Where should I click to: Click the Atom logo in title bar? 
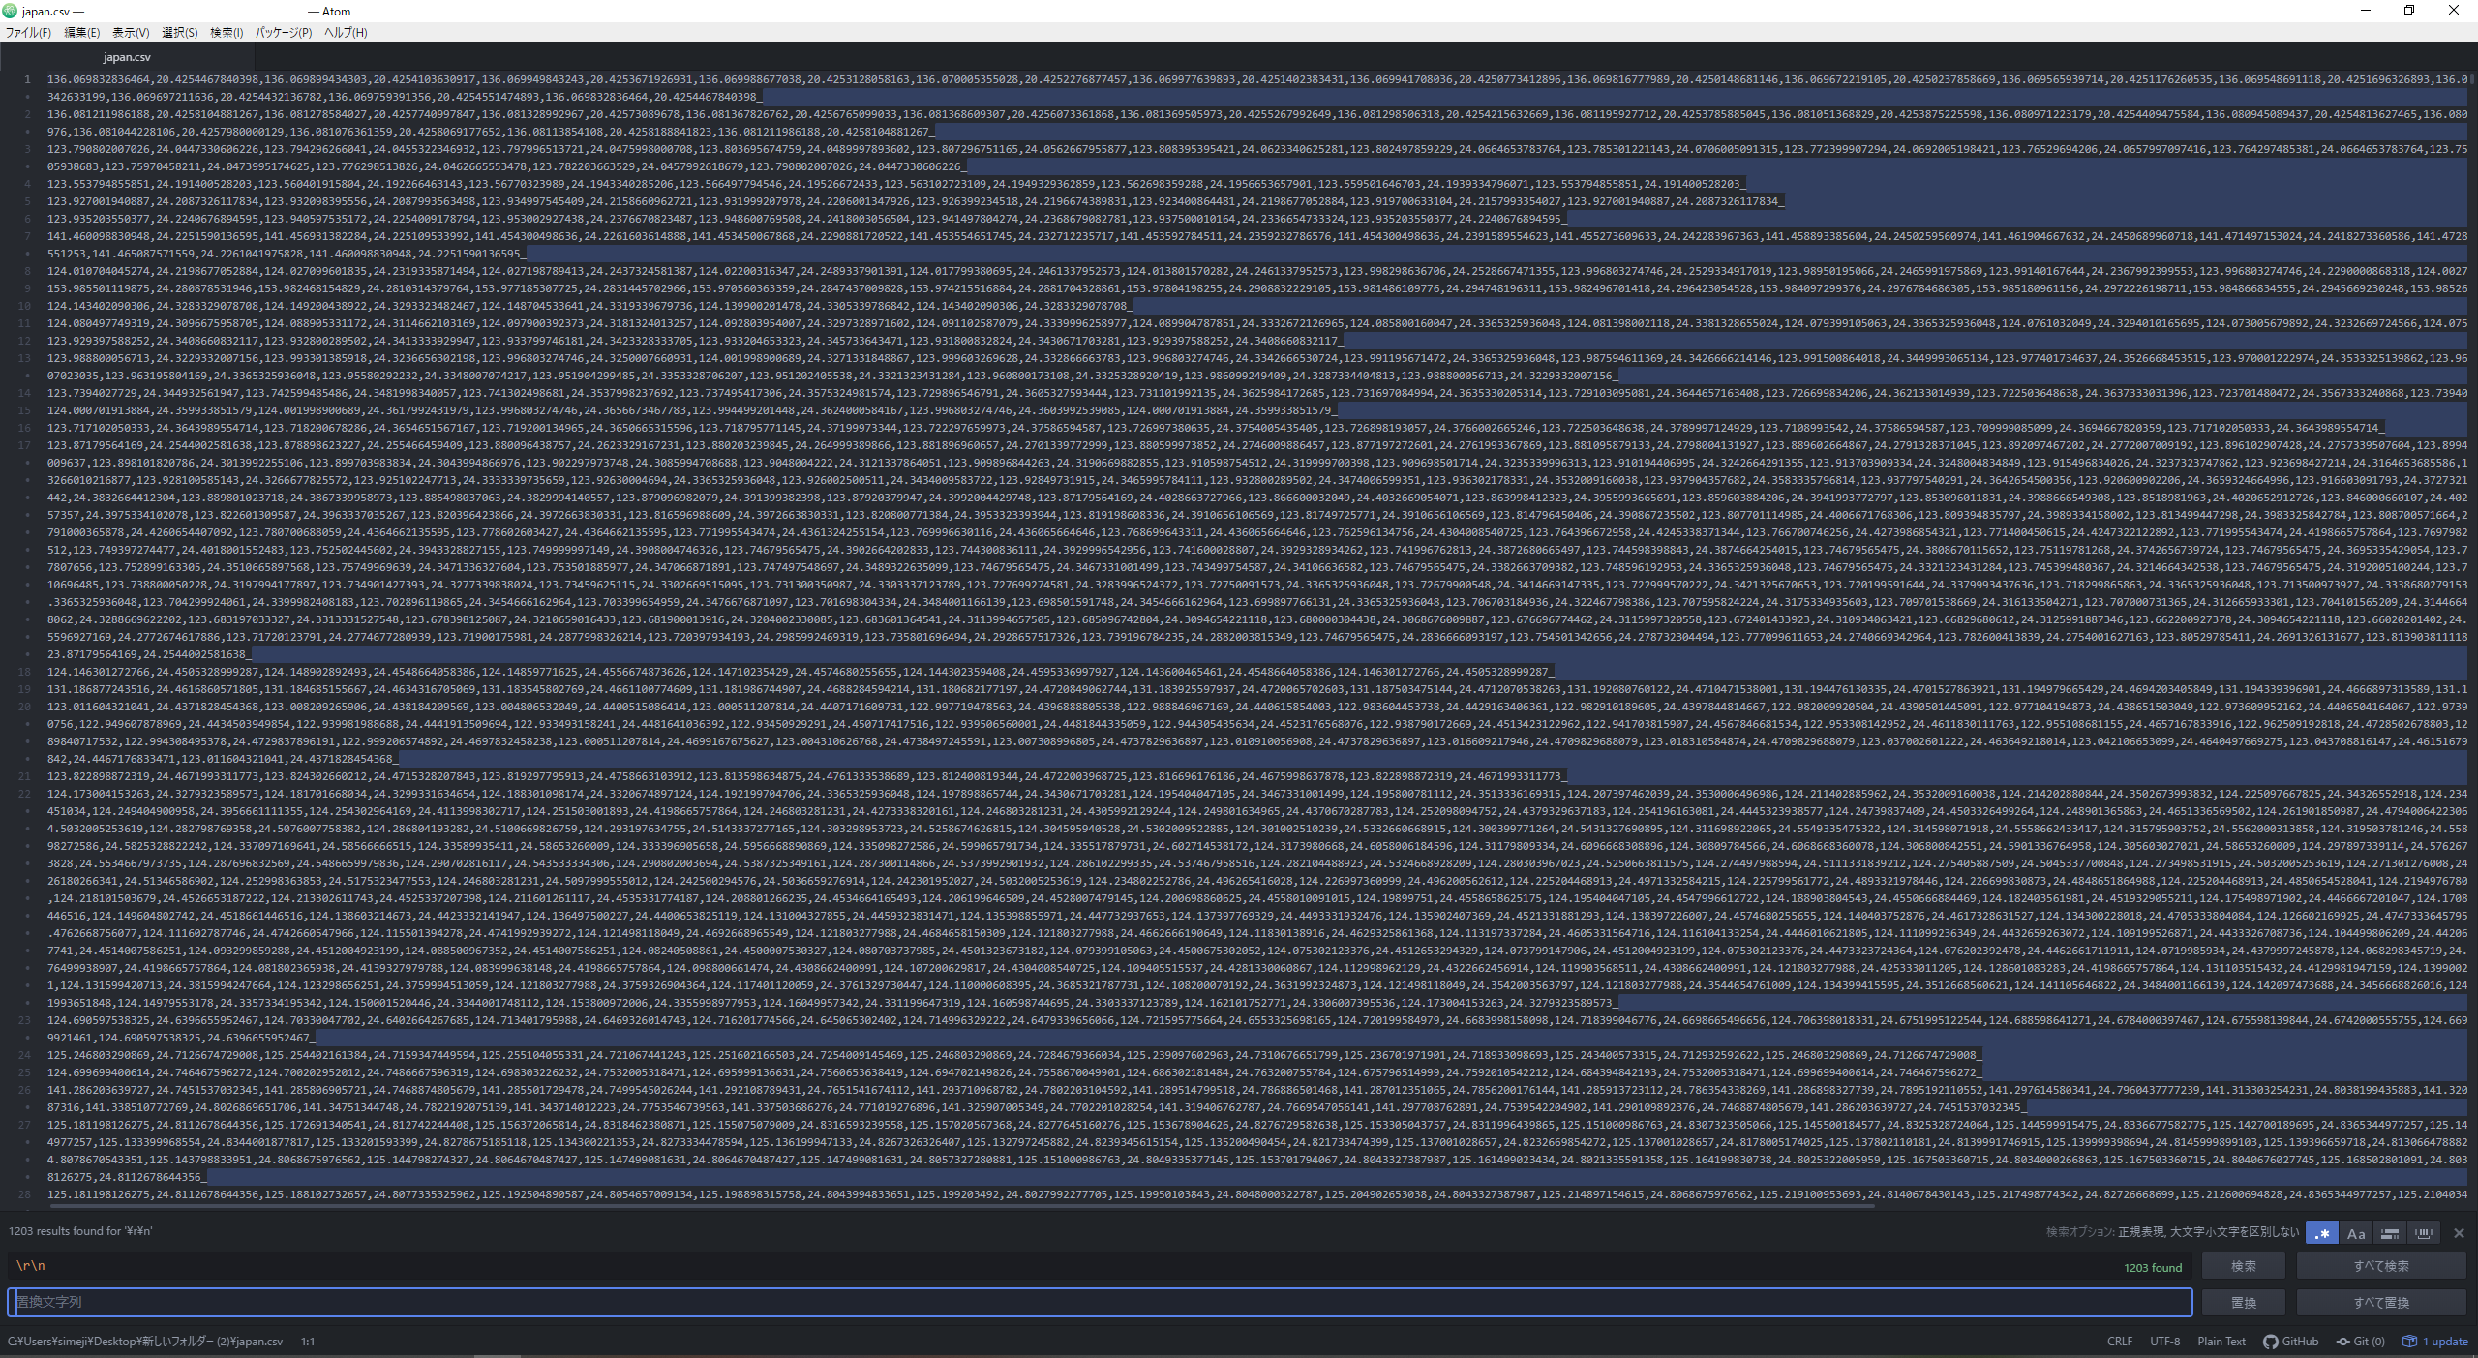click(x=10, y=11)
